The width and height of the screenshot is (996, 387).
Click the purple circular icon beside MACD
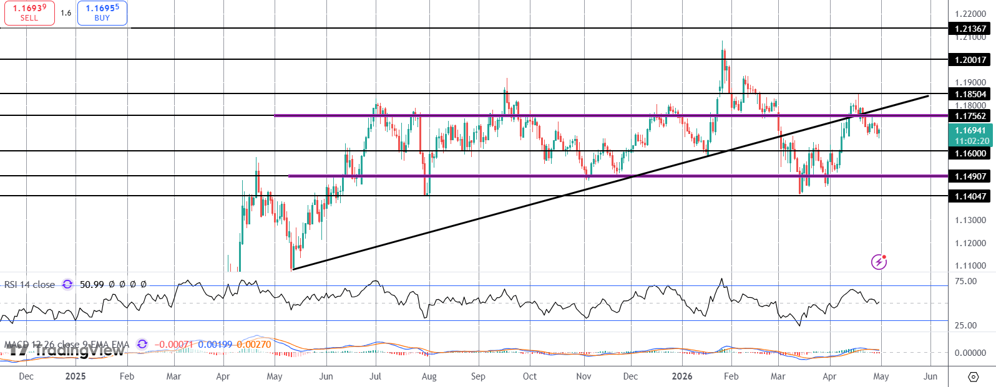tap(142, 344)
